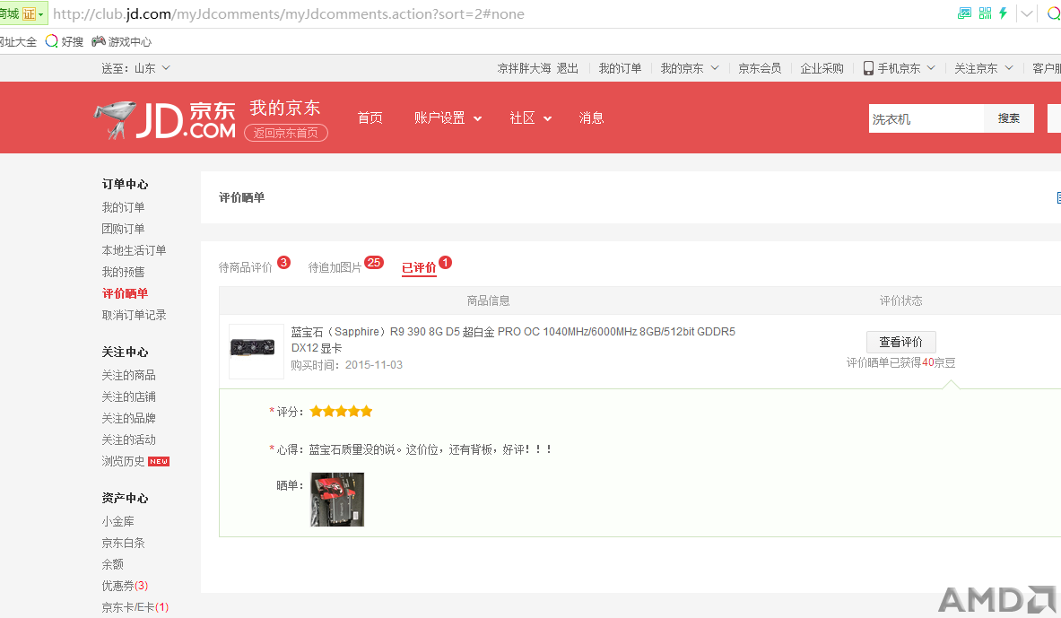Click the review text starting with 蓝宝石质里没的说

coord(430,449)
